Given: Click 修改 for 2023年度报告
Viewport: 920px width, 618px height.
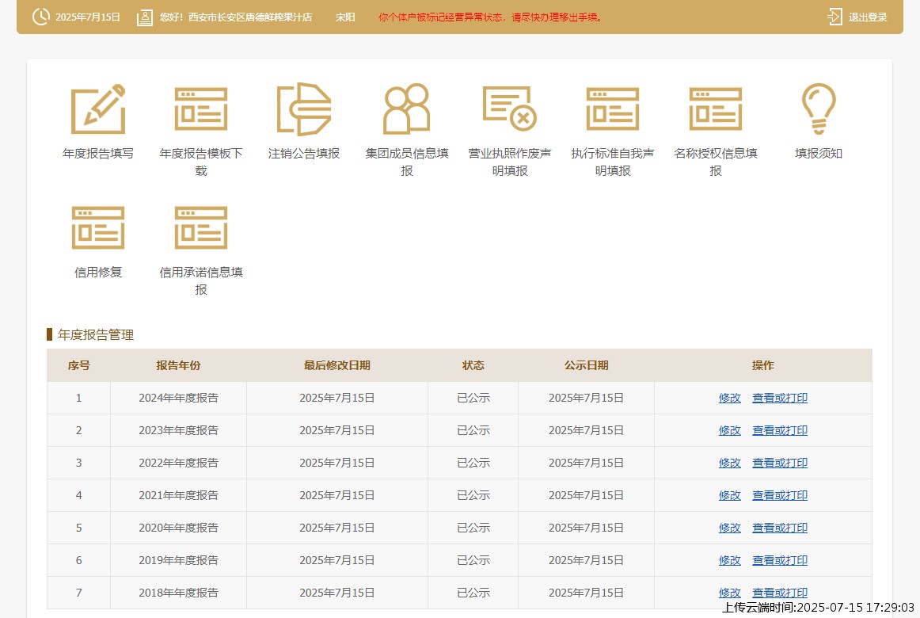Looking at the screenshot, I should 729,430.
